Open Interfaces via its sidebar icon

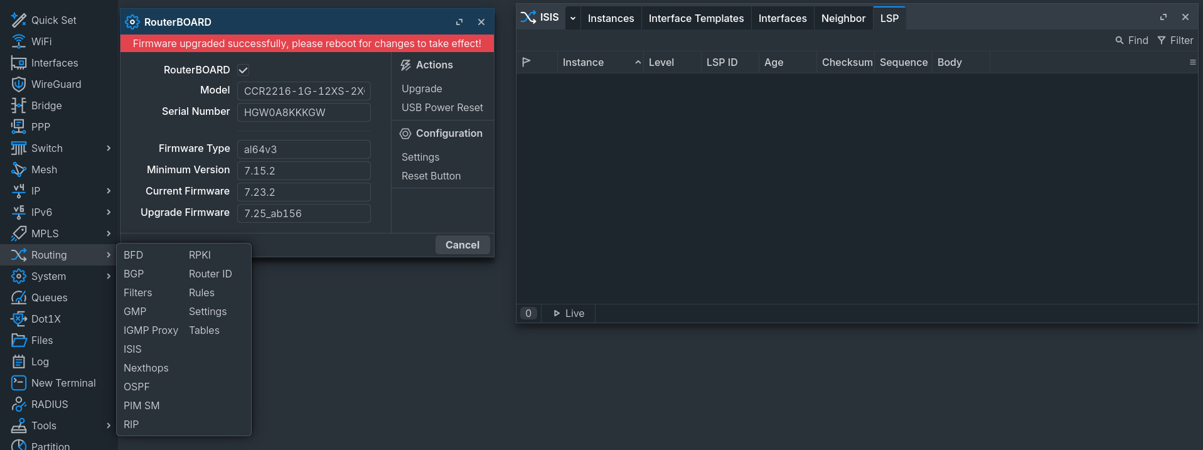(19, 63)
